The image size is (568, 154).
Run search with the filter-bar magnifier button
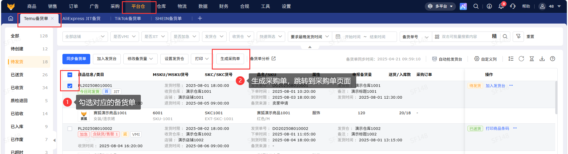(x=505, y=37)
